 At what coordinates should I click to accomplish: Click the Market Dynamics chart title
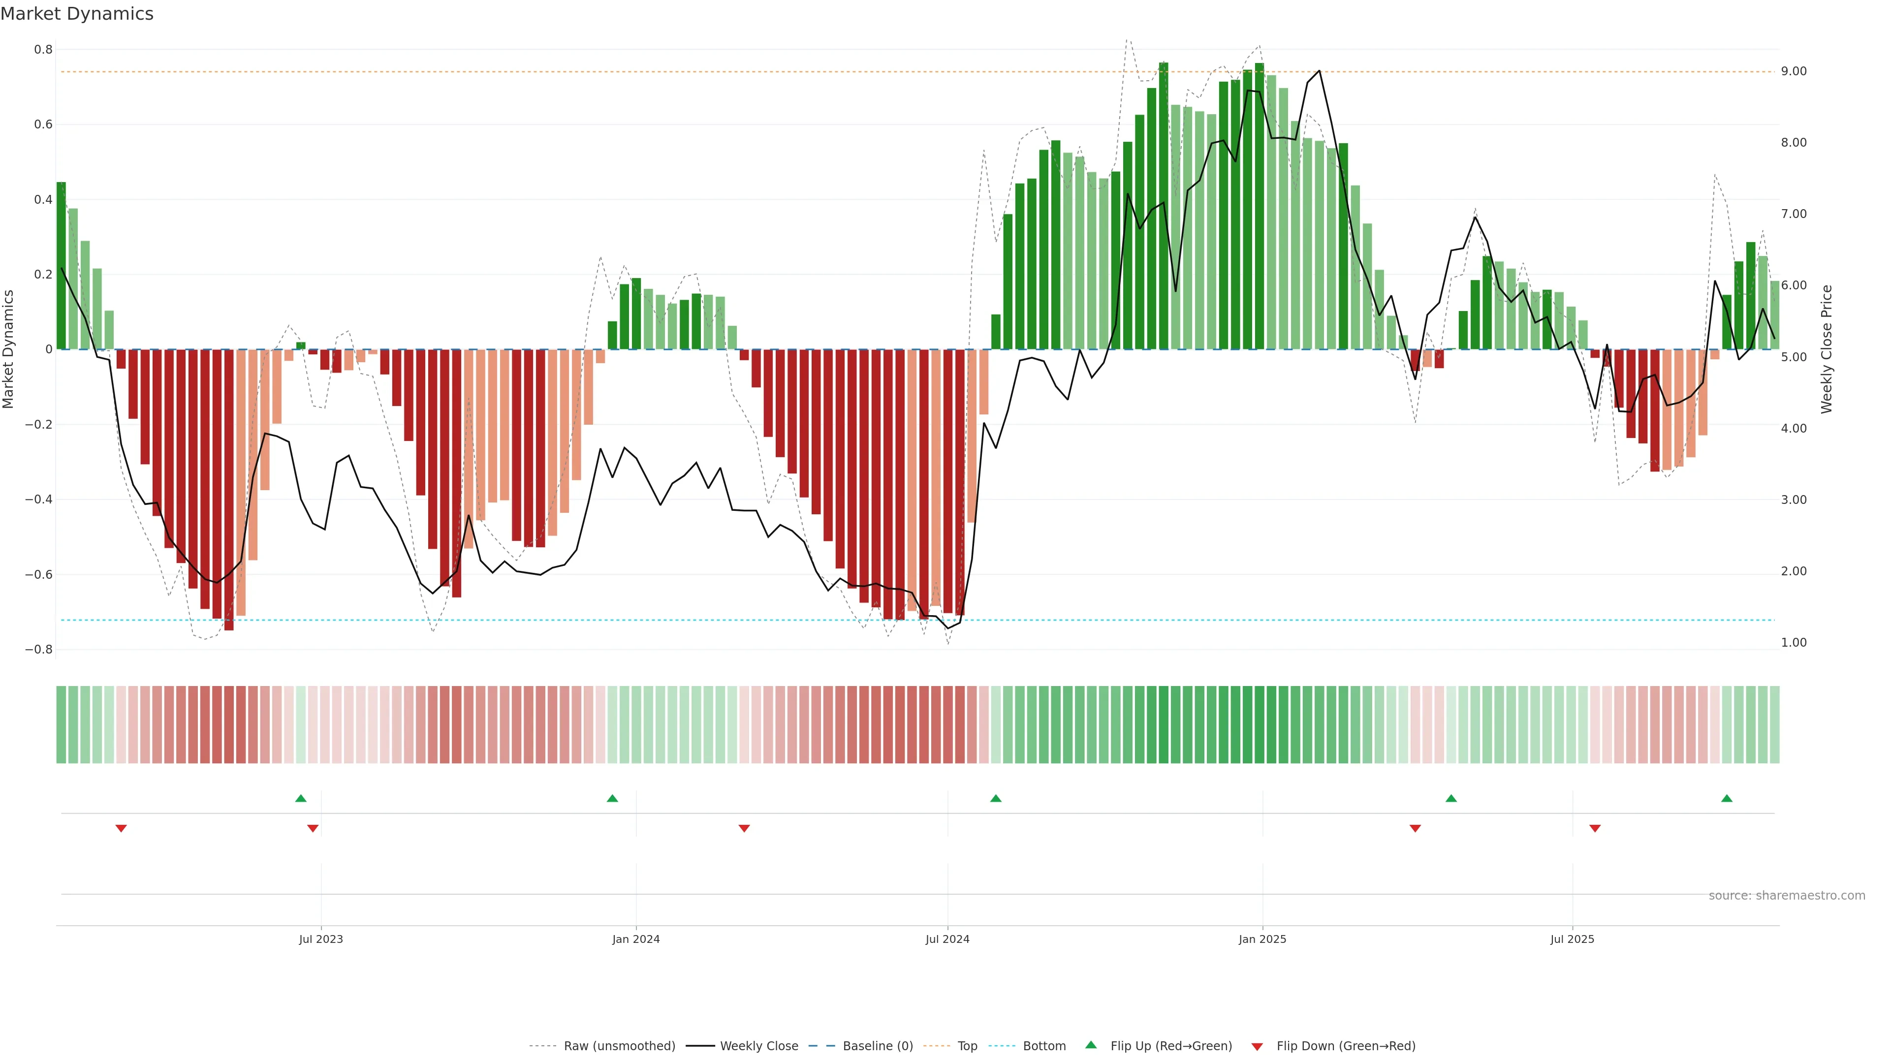coord(77,14)
